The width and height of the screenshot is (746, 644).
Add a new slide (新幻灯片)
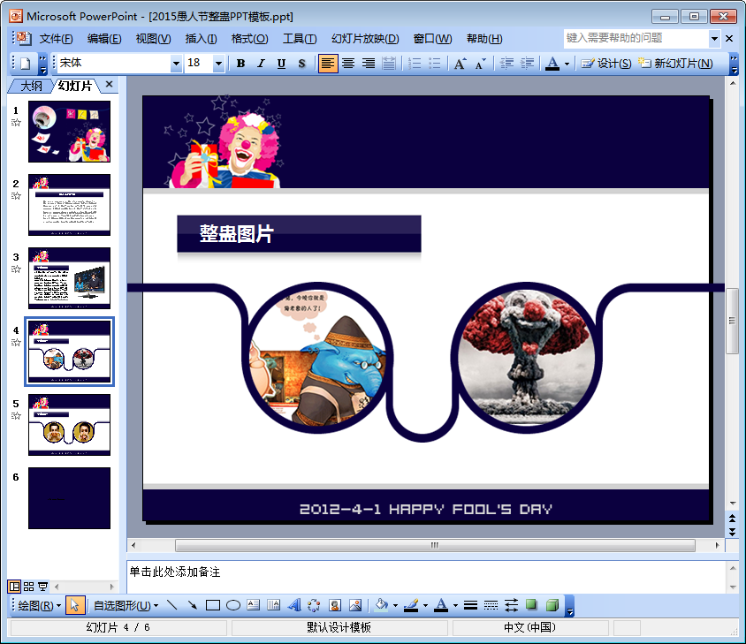coord(675,64)
